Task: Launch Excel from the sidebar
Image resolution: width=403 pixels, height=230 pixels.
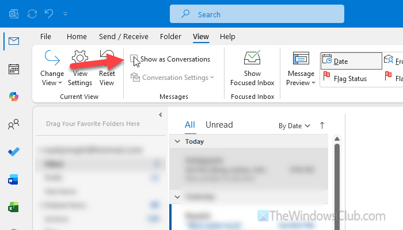Action: 13,207
